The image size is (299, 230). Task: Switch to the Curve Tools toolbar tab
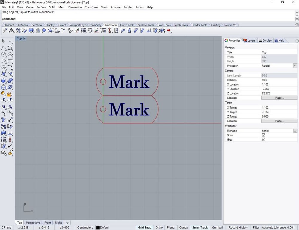(127, 25)
